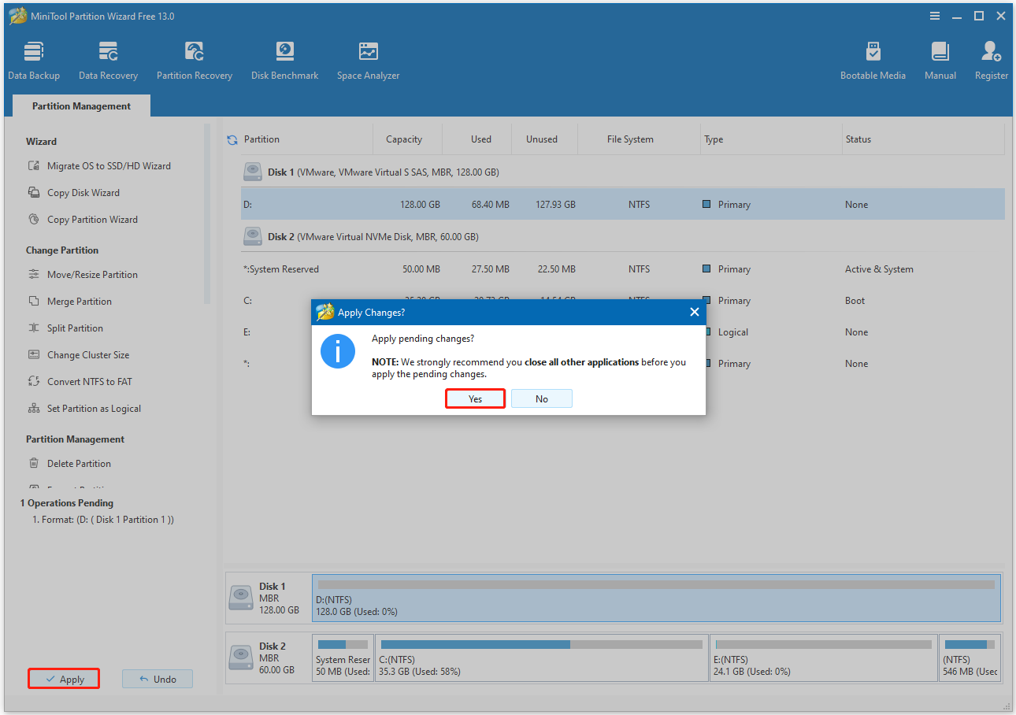Click No to cancel applying changes
This screenshot has height=715, width=1016.
(x=541, y=398)
